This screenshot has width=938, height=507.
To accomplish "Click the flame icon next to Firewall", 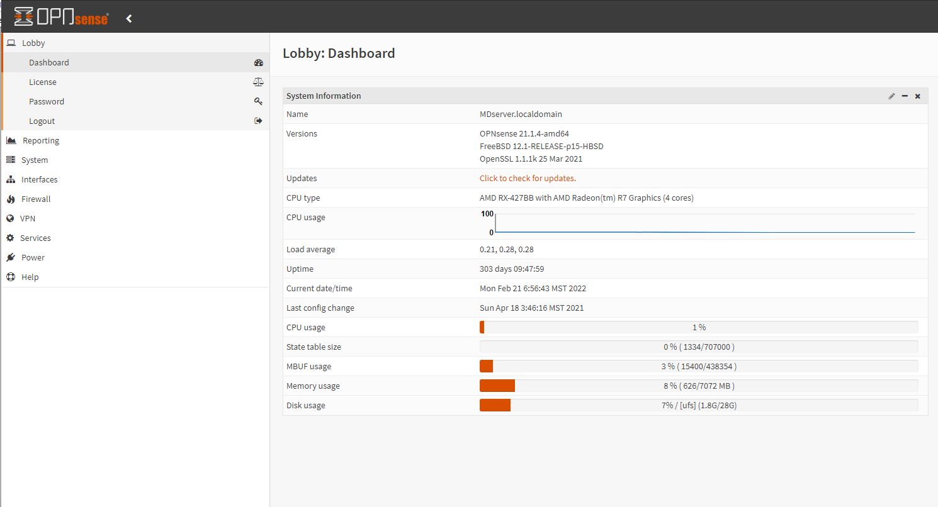I will click(10, 199).
